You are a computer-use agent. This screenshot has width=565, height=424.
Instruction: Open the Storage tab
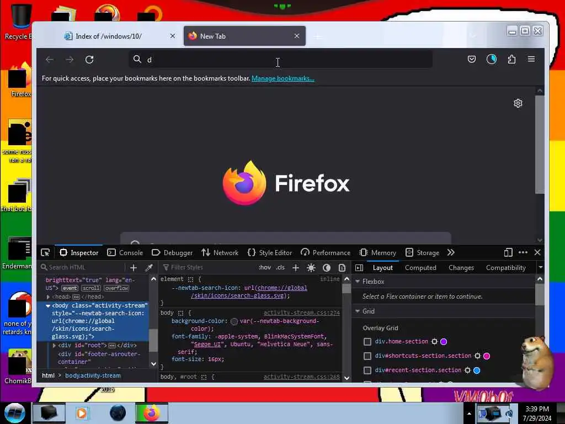click(x=422, y=253)
